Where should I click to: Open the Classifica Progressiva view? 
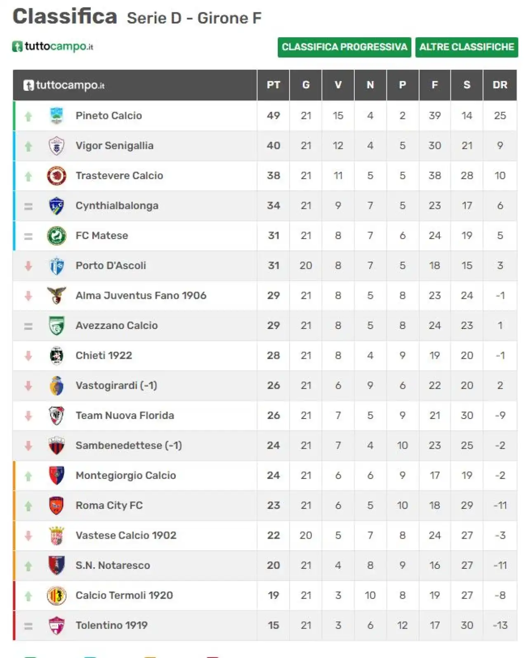pos(344,47)
